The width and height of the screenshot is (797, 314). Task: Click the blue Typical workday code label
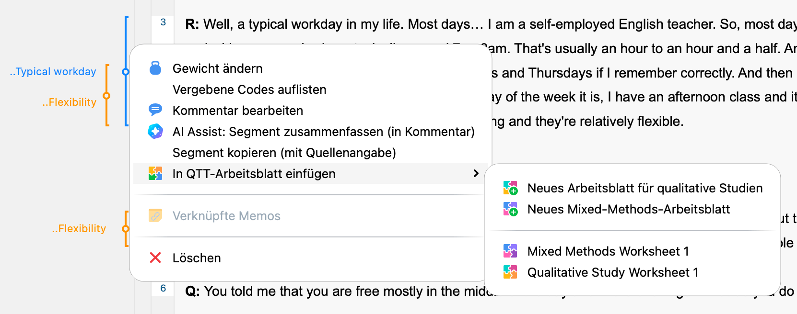click(53, 72)
